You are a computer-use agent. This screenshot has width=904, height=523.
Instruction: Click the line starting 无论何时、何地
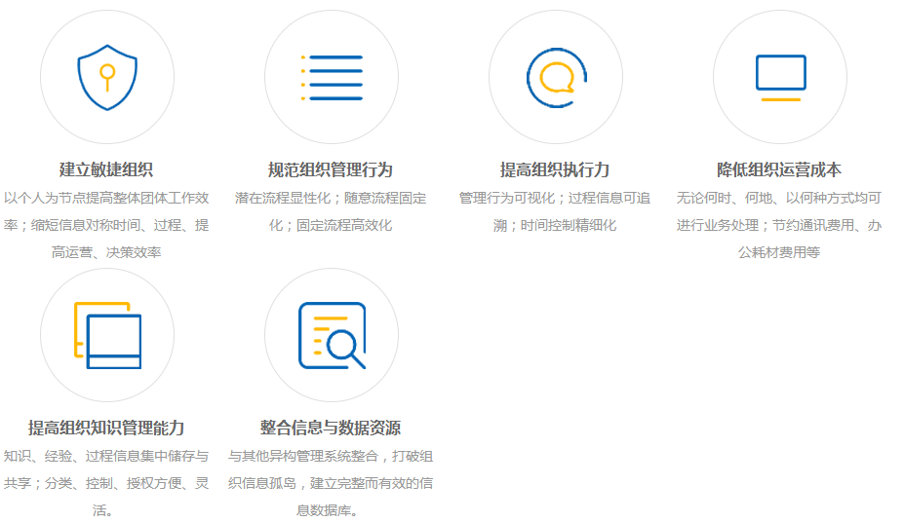coord(779,198)
